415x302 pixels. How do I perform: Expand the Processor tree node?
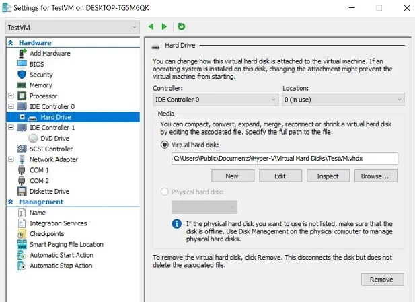coord(11,96)
